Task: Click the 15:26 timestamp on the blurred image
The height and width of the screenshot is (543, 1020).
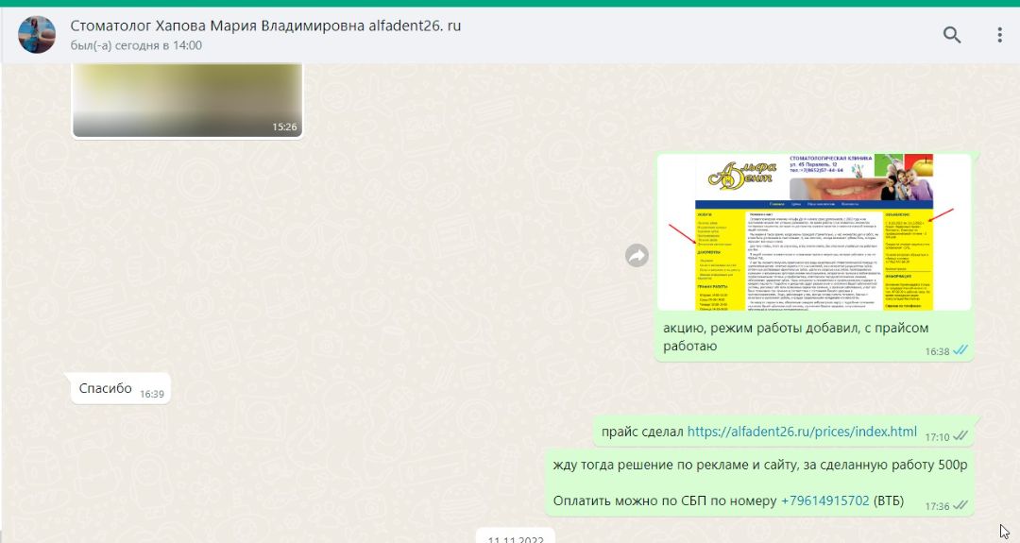Action: coord(284,127)
